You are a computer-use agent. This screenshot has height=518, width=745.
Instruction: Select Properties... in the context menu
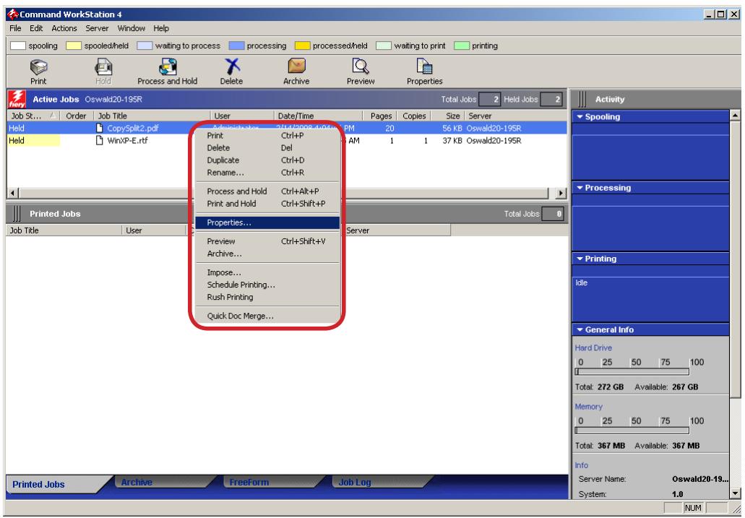coord(267,223)
